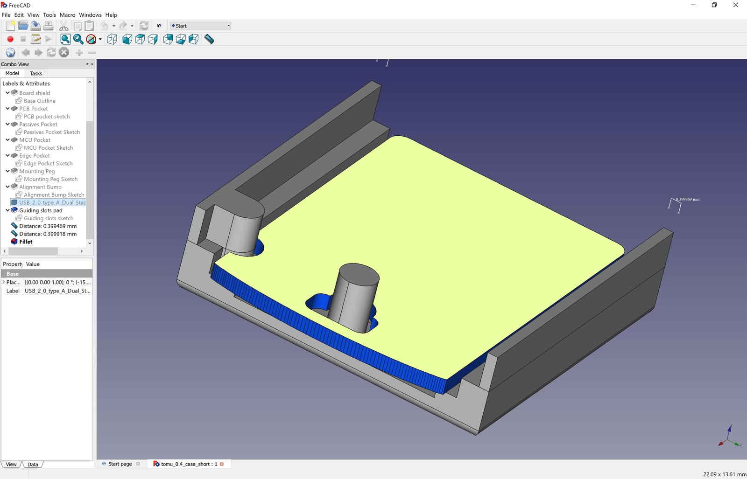Open the Edit menu

19,15
